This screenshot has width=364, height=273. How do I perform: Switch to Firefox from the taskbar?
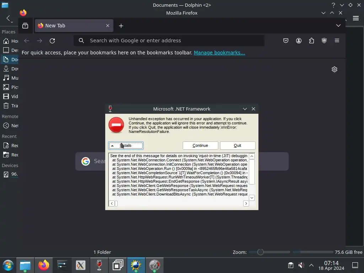click(44, 265)
